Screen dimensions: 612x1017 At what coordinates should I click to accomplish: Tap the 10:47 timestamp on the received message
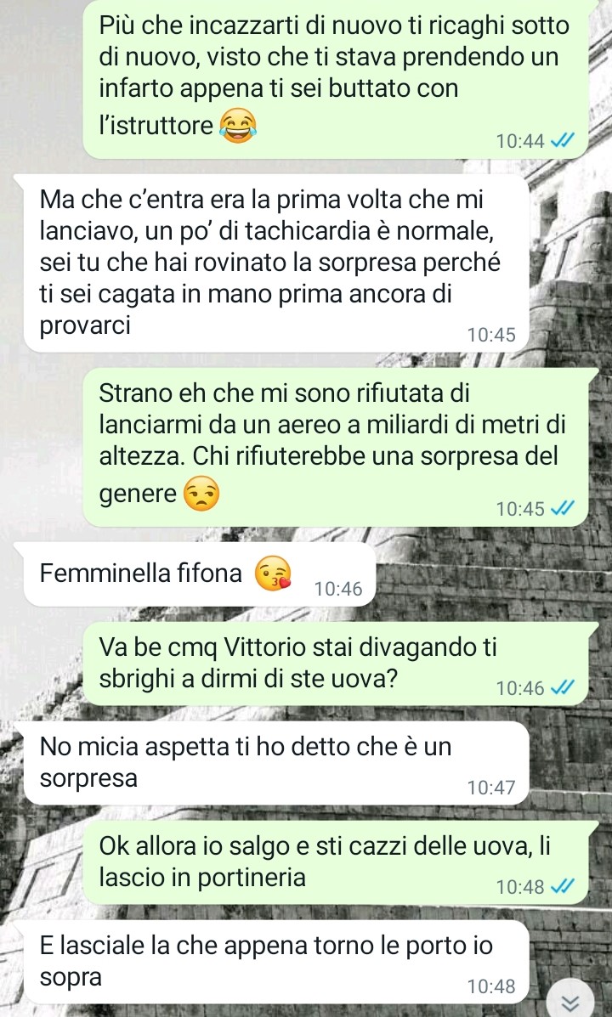491,788
